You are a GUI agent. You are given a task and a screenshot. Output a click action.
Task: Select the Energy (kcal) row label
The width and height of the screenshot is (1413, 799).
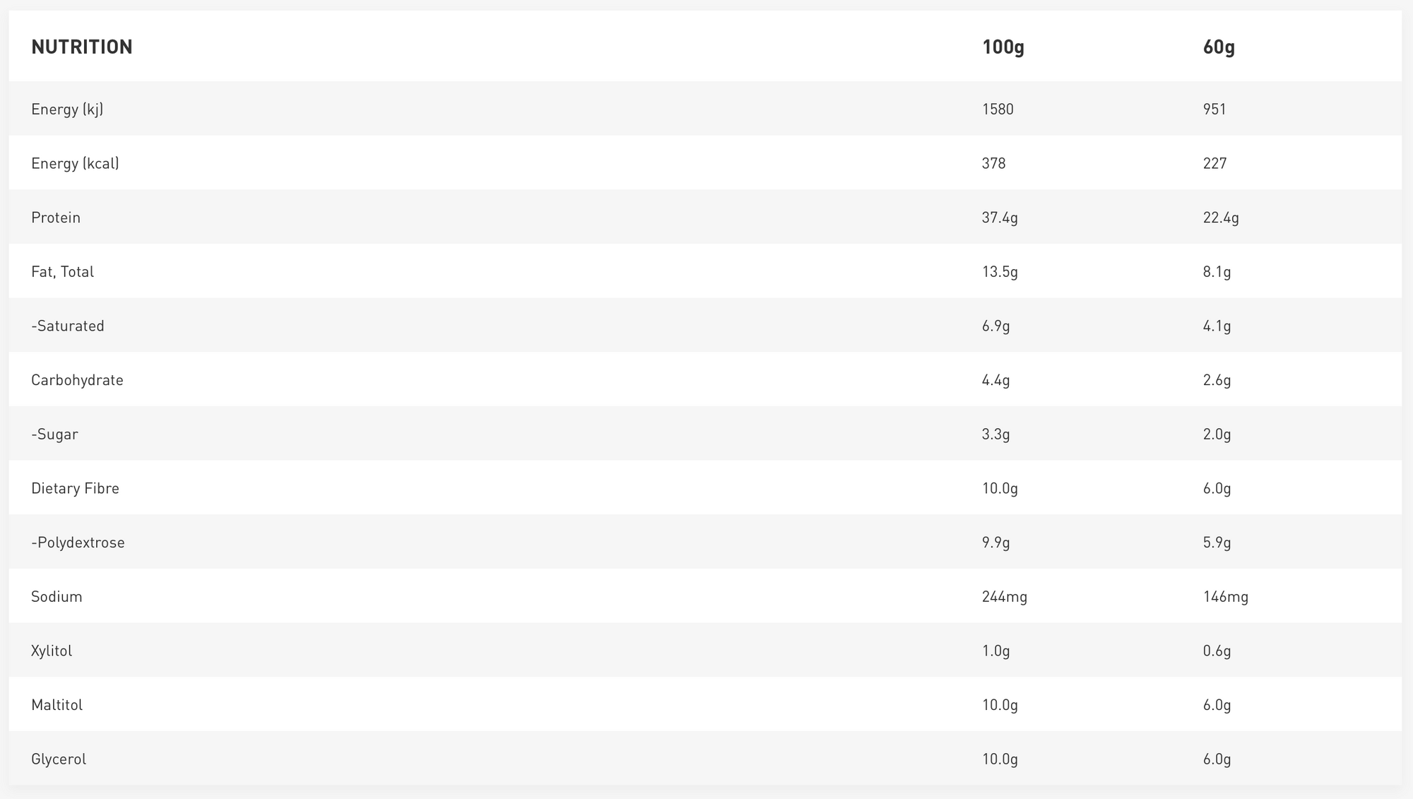pos(75,163)
